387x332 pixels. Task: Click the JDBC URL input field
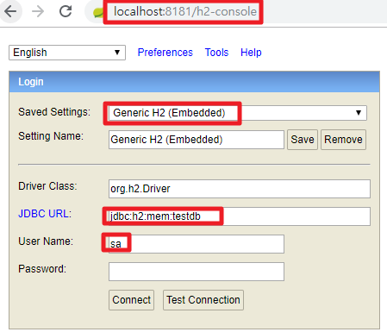pos(240,216)
